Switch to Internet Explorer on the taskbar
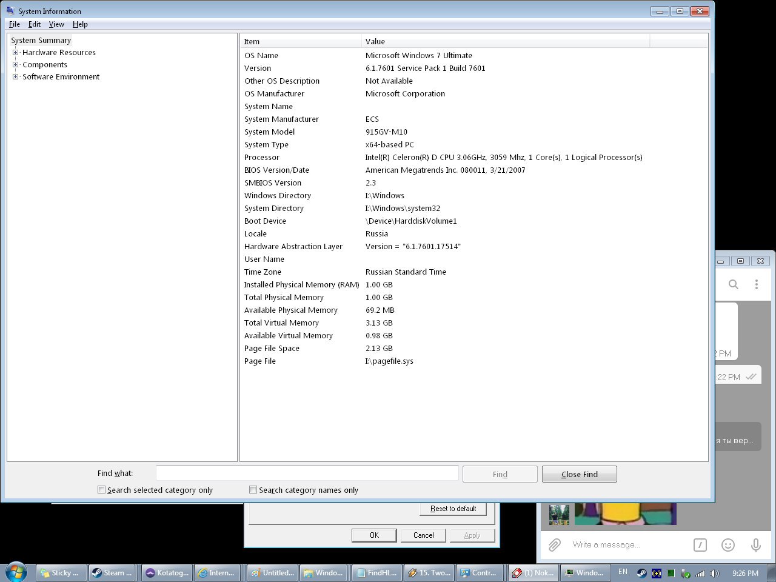The height and width of the screenshot is (582, 776). (x=217, y=572)
